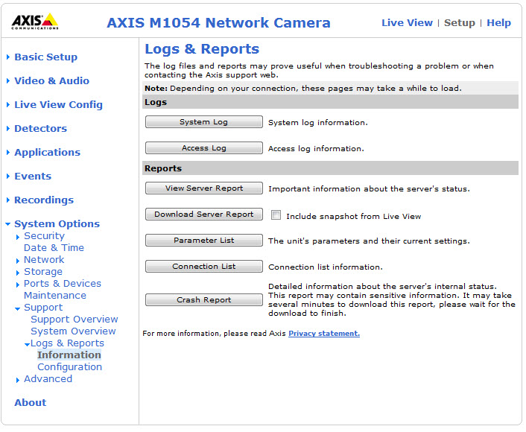Viewport: 526px width, 432px height.
Task: Open Live View Config menu
Action: (58, 105)
